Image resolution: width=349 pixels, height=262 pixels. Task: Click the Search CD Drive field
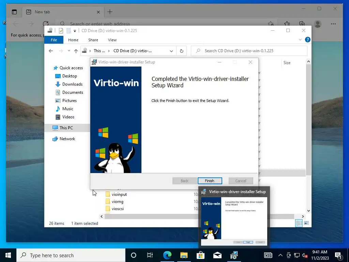[x=249, y=51]
